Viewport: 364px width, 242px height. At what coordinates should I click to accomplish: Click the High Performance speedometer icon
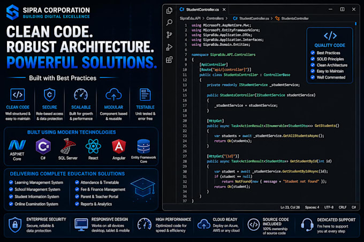[145, 224]
